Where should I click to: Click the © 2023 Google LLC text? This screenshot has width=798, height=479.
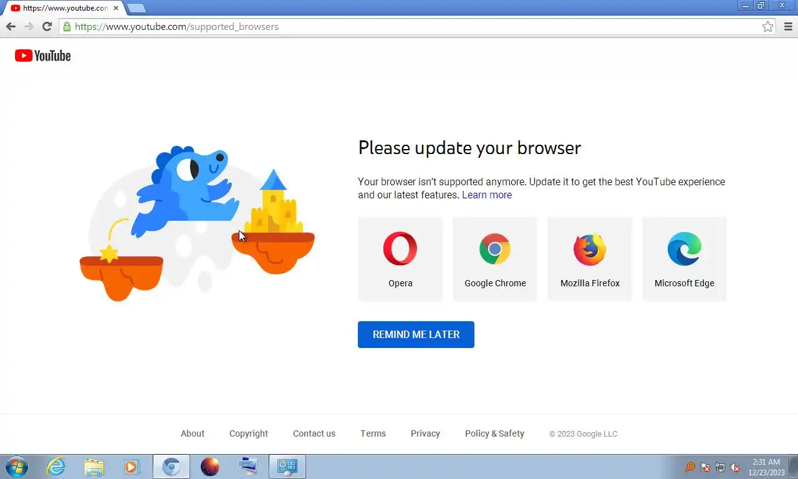pyautogui.click(x=583, y=434)
